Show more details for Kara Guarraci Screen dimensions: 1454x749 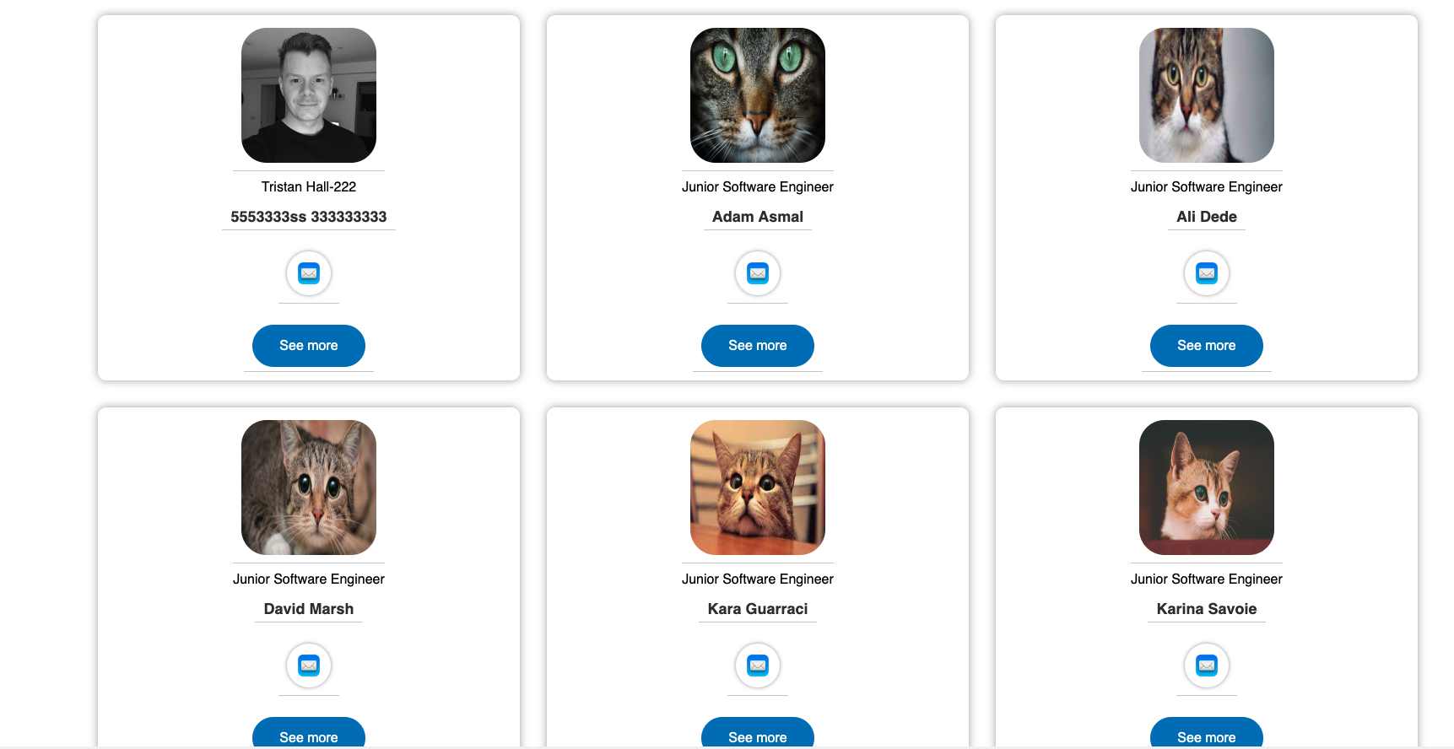tap(758, 732)
